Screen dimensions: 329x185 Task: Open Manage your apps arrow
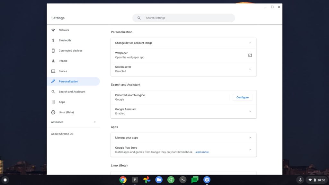point(250,138)
